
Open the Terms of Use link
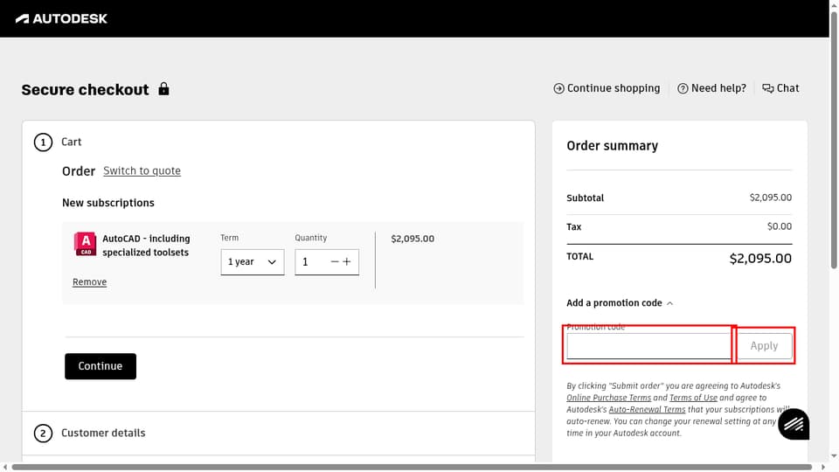tap(693, 398)
